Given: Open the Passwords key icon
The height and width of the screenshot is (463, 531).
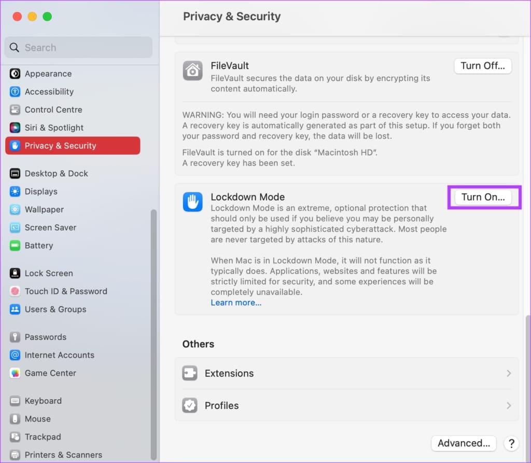Looking at the screenshot, I should [15, 337].
